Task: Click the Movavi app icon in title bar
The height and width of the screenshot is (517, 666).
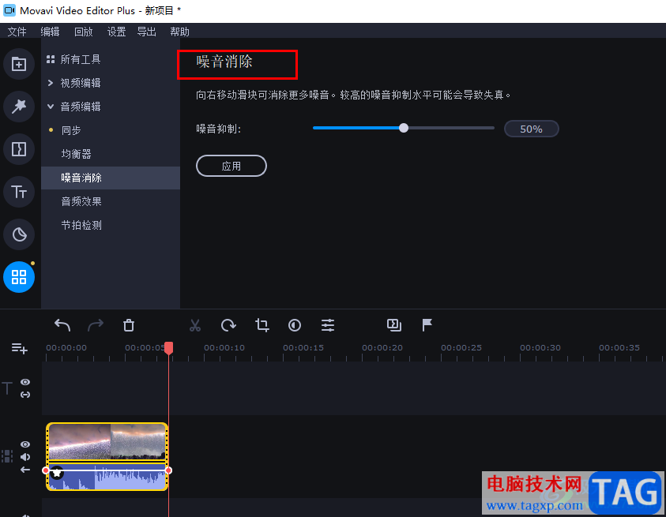Action: [x=9, y=10]
